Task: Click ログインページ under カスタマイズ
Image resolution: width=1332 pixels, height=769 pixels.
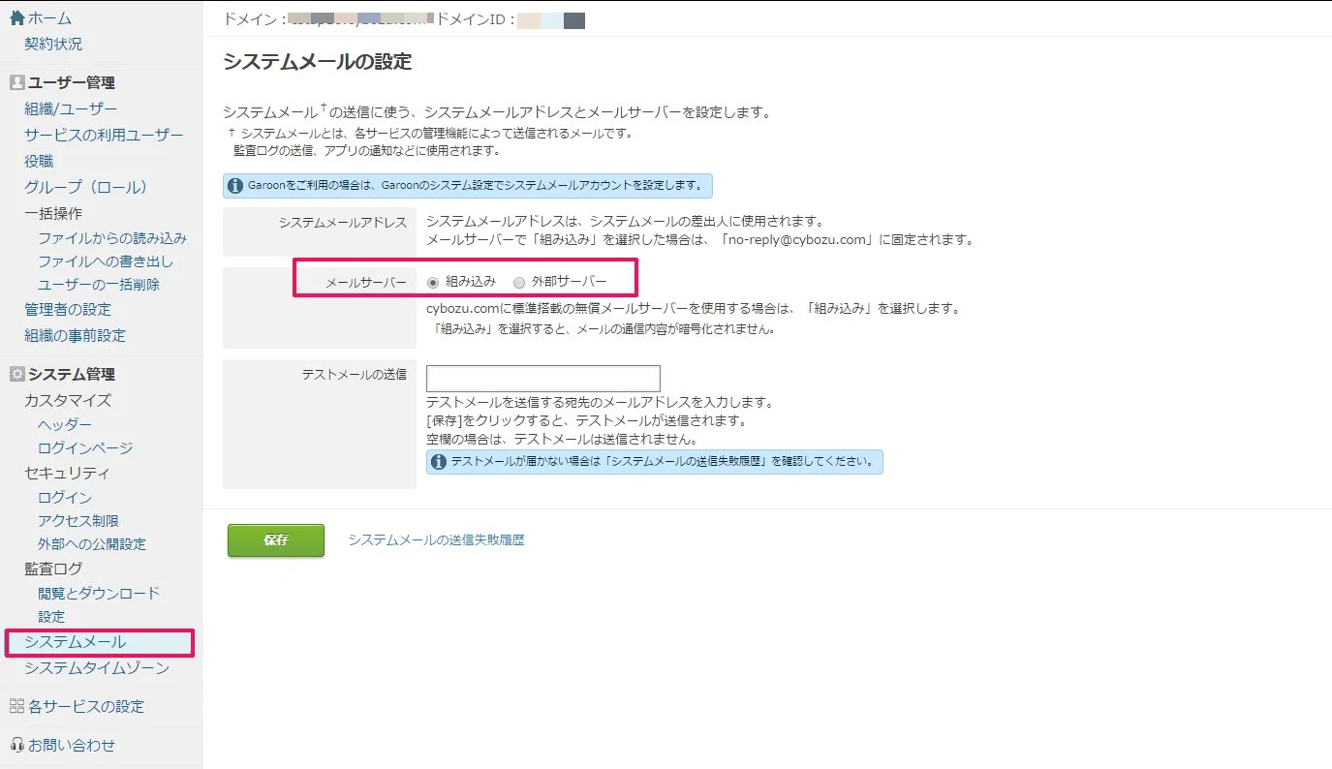Action: coord(85,448)
